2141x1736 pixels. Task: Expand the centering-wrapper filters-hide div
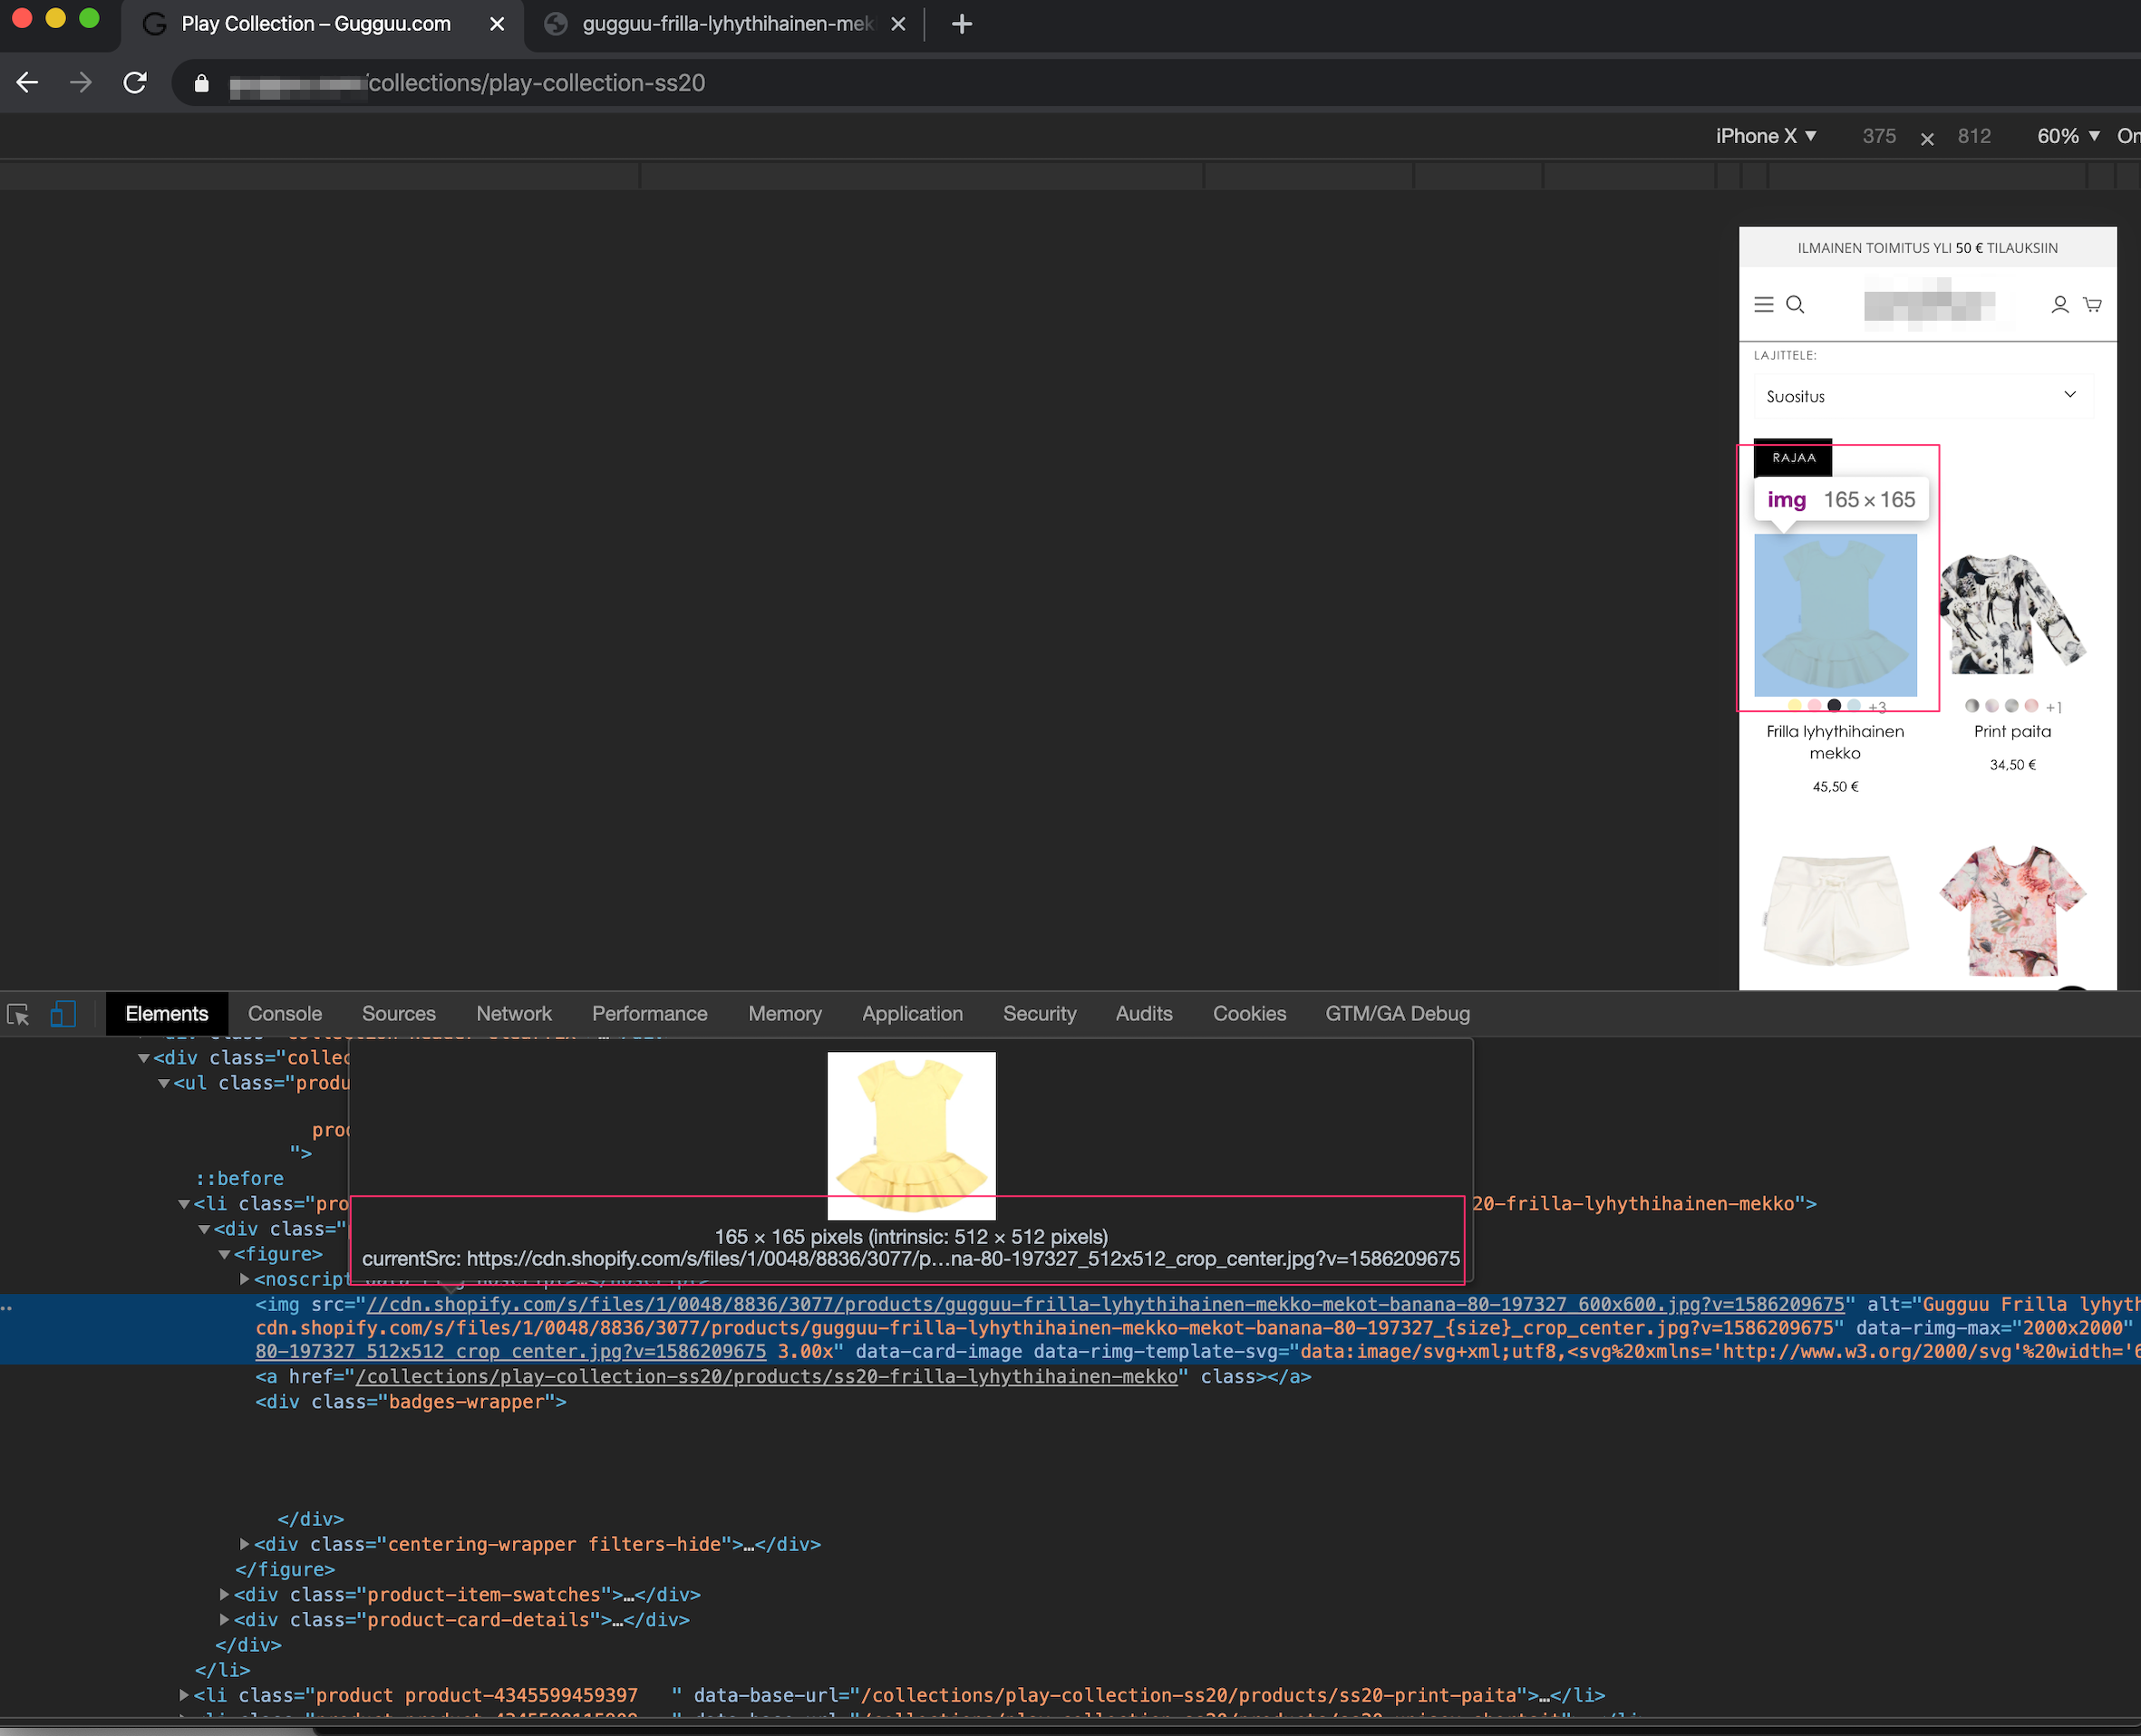tap(245, 1544)
